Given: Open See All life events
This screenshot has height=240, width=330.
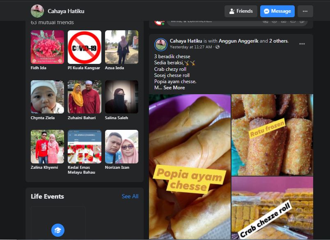Looking at the screenshot, I should coord(130,197).
